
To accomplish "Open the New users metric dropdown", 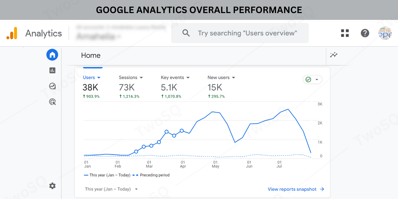I will pyautogui.click(x=221, y=78).
